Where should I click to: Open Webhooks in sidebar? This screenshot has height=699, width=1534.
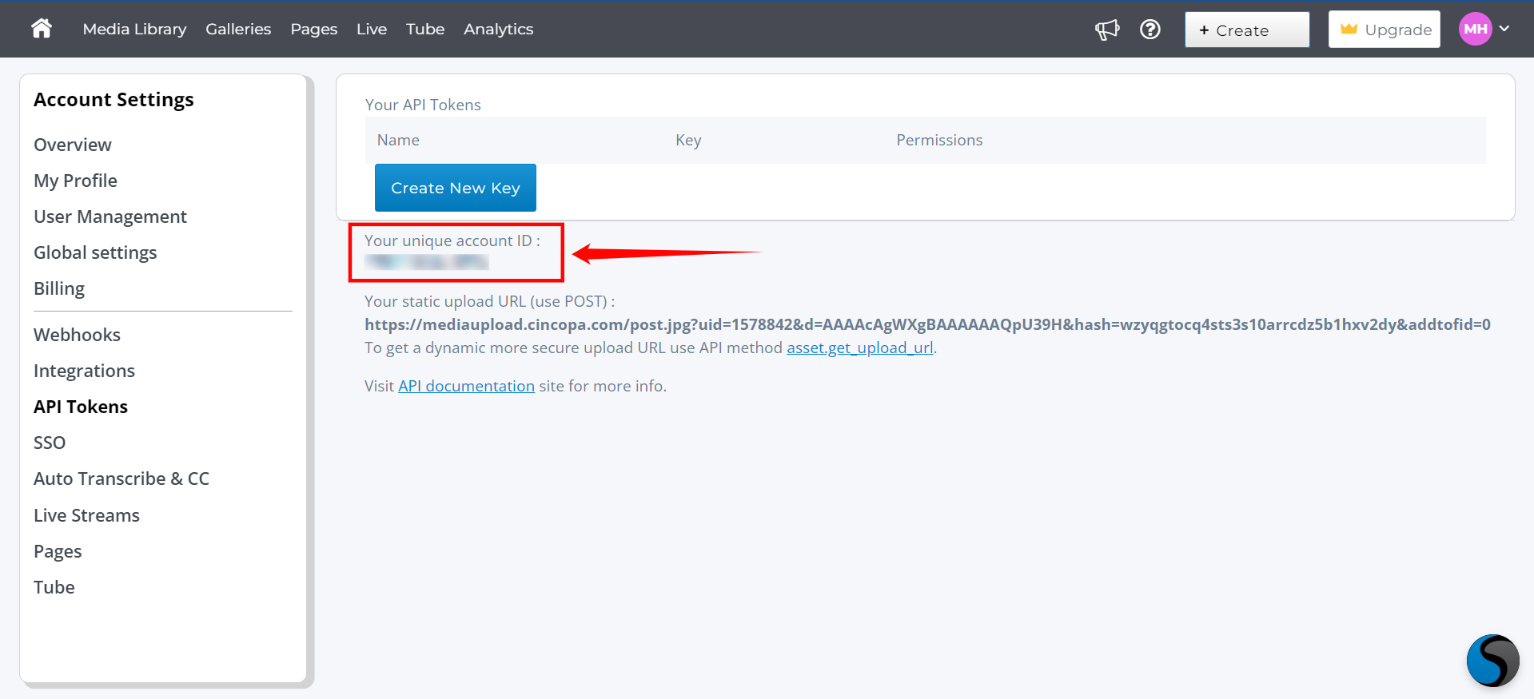(77, 335)
